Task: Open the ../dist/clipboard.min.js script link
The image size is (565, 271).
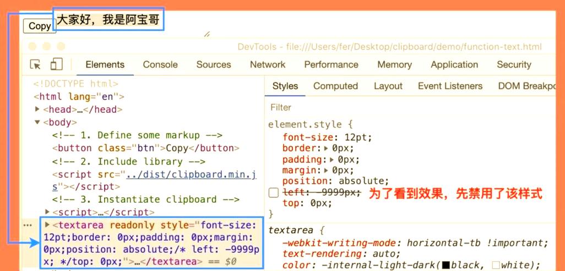Action: click(x=191, y=175)
